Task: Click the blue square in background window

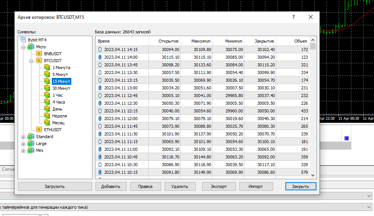Action: pos(346,138)
